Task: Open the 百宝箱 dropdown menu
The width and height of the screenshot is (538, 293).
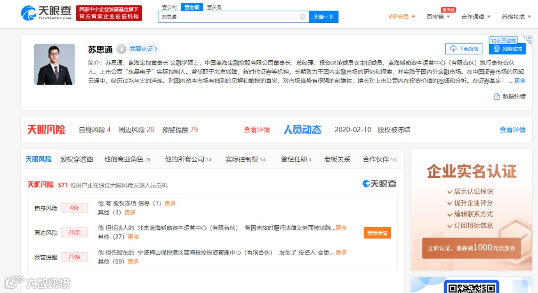Action: 438,17
